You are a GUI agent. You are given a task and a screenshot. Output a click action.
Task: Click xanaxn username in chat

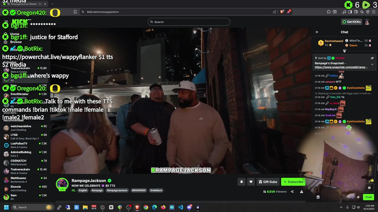330,82
